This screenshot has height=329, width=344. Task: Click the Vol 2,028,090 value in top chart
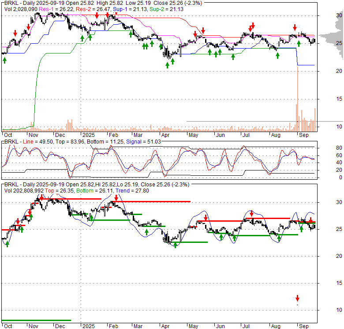point(21,9)
